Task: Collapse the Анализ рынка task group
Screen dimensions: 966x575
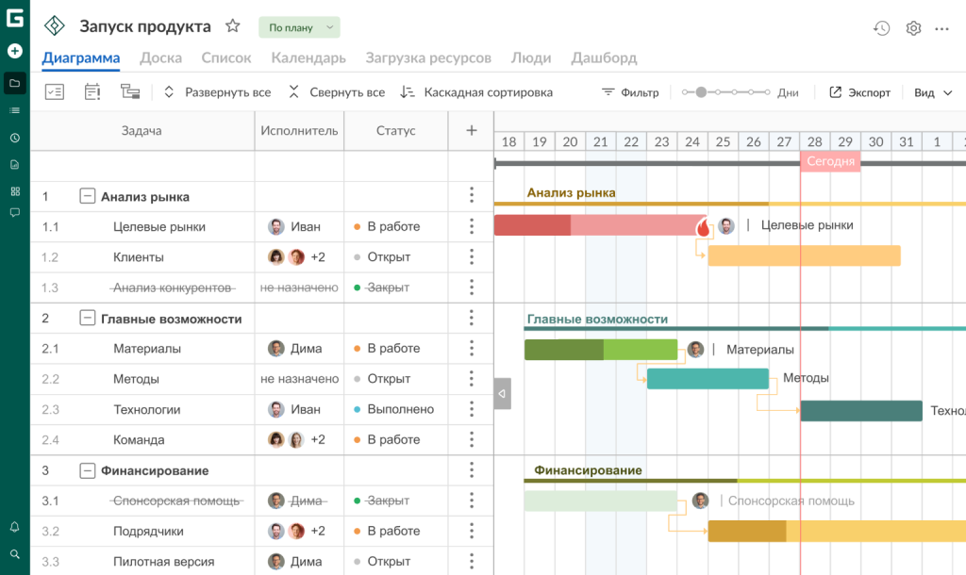Action: click(x=87, y=195)
